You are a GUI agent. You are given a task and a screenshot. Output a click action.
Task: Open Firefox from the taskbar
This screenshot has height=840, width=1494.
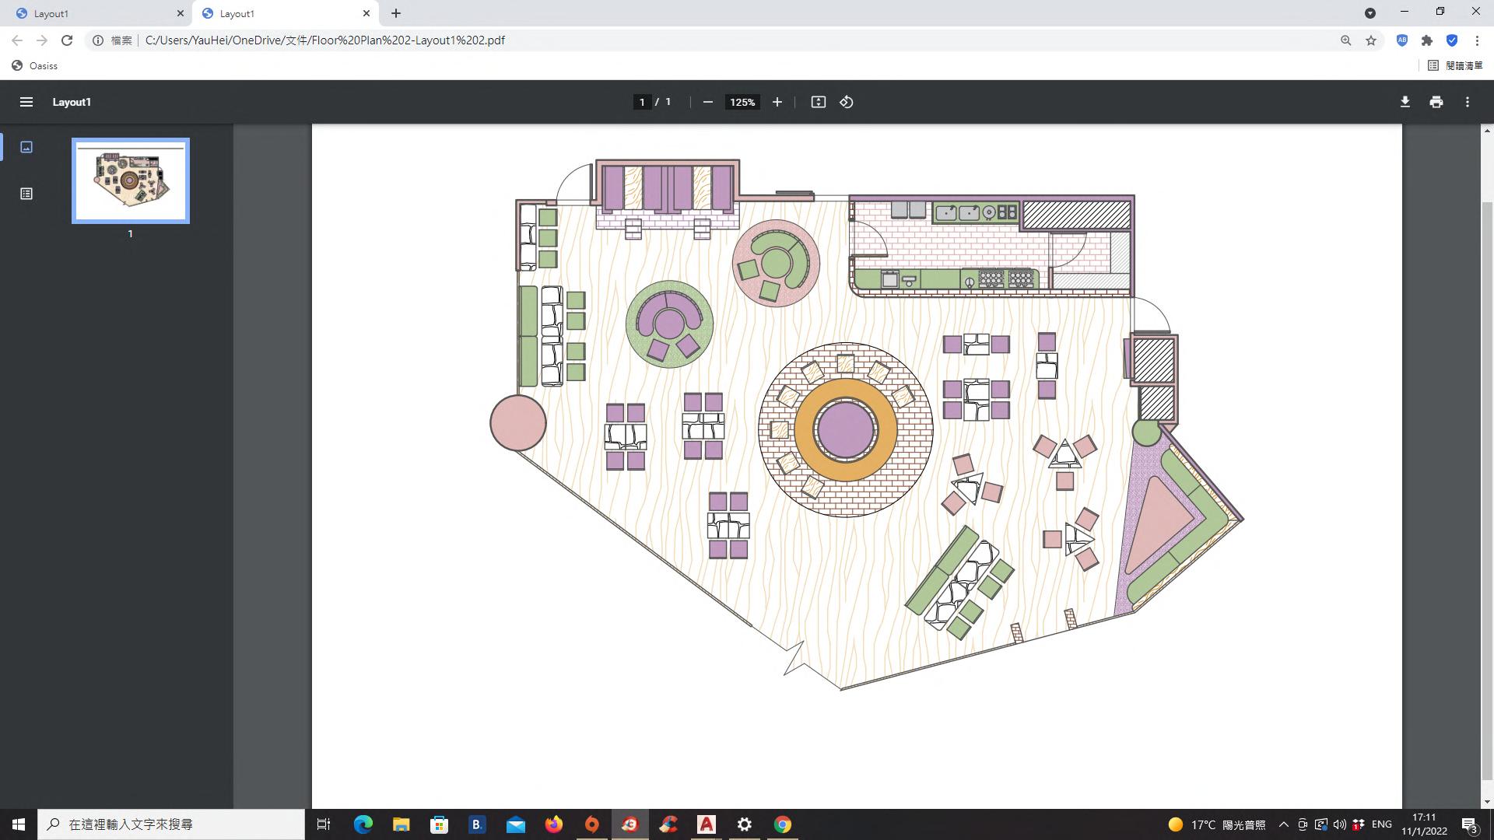(x=553, y=824)
